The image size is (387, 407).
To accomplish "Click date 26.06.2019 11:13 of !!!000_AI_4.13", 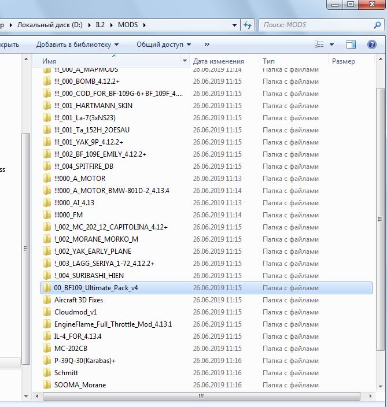I will 217,203.
